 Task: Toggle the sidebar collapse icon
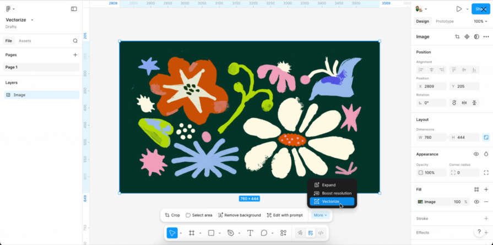74,9
